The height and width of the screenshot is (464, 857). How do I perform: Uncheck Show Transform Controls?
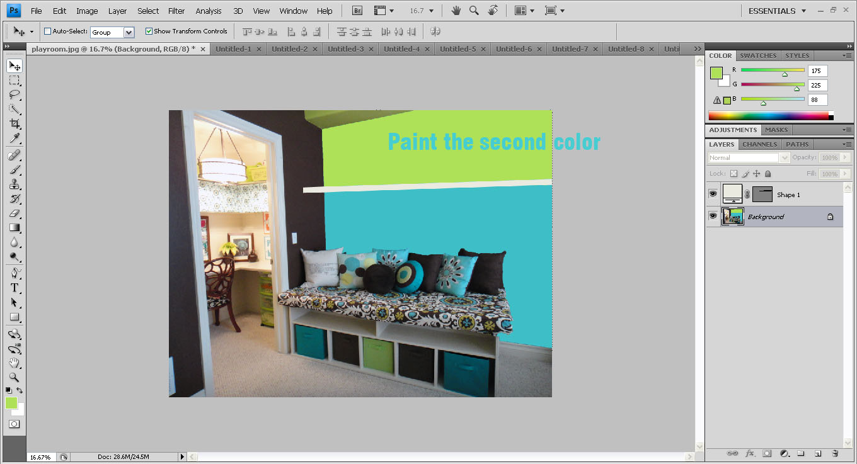149,30
